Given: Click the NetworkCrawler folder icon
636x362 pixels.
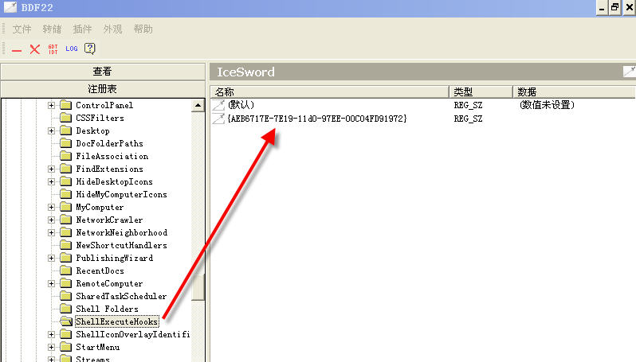Looking at the screenshot, I should (x=65, y=220).
